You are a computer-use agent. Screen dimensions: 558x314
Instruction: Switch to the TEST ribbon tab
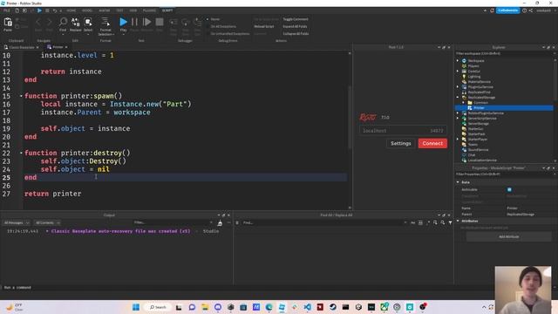coord(120,10)
